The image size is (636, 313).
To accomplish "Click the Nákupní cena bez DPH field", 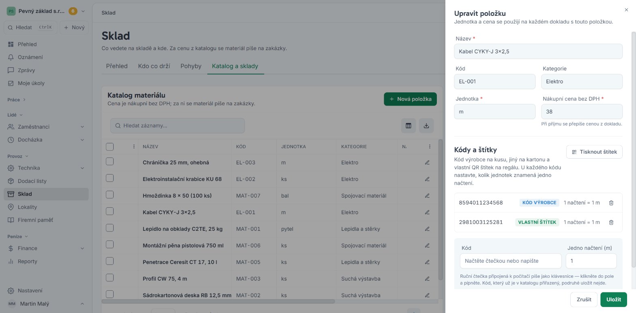I will pyautogui.click(x=582, y=111).
